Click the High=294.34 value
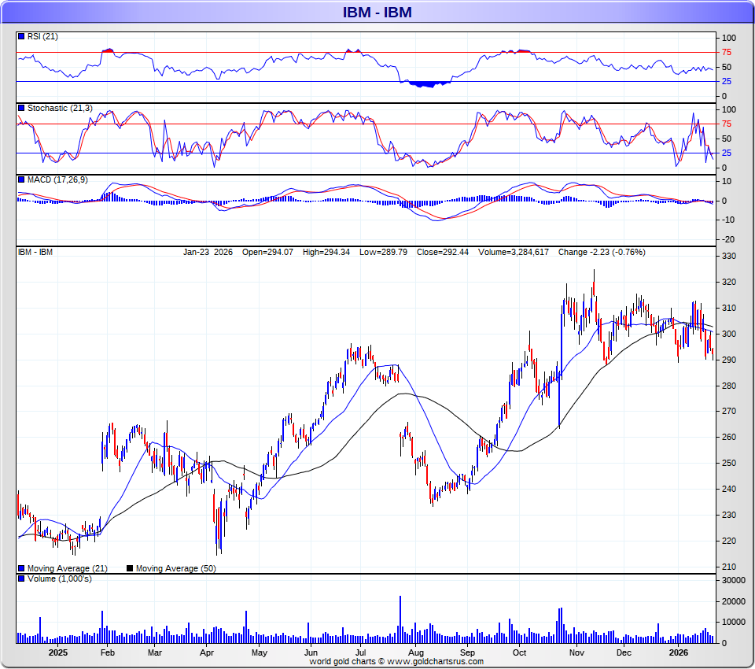Screen dimensions: 755x669 pyautogui.click(x=324, y=253)
